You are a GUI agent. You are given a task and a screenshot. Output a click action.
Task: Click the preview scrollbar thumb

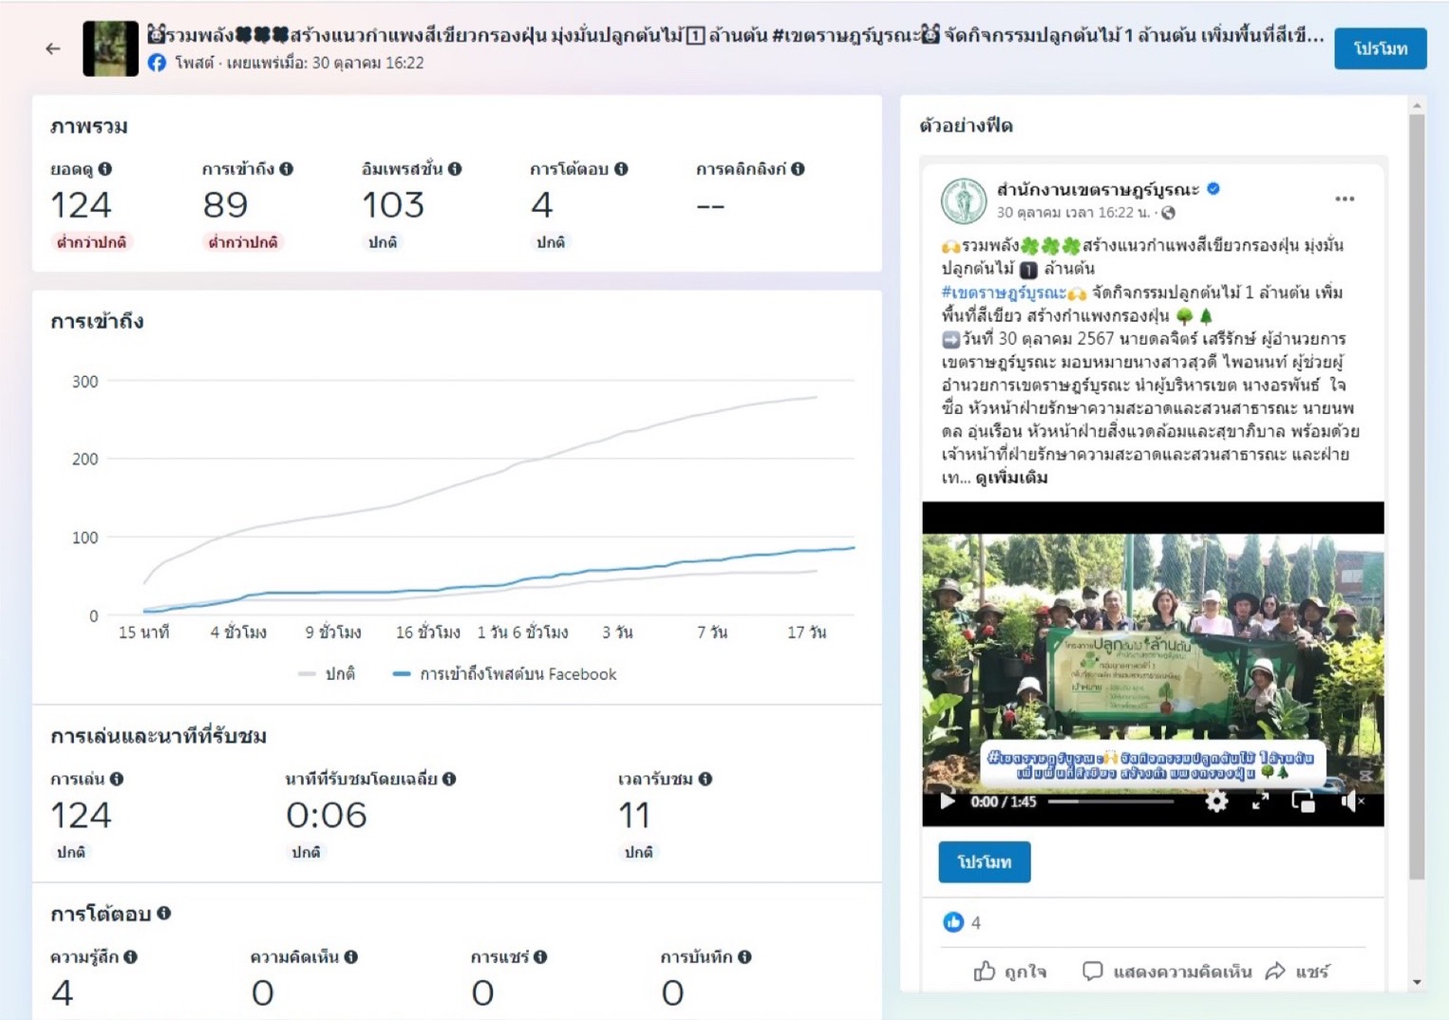tap(1417, 497)
